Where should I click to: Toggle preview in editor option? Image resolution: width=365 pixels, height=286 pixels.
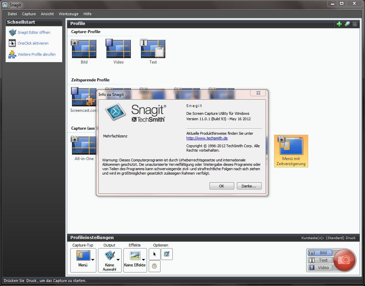click(167, 254)
